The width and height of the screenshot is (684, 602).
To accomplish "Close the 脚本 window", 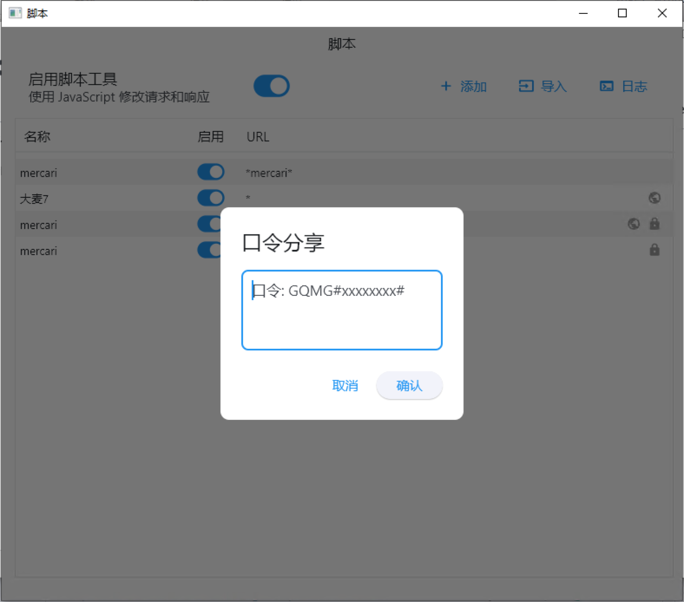I will (662, 13).
